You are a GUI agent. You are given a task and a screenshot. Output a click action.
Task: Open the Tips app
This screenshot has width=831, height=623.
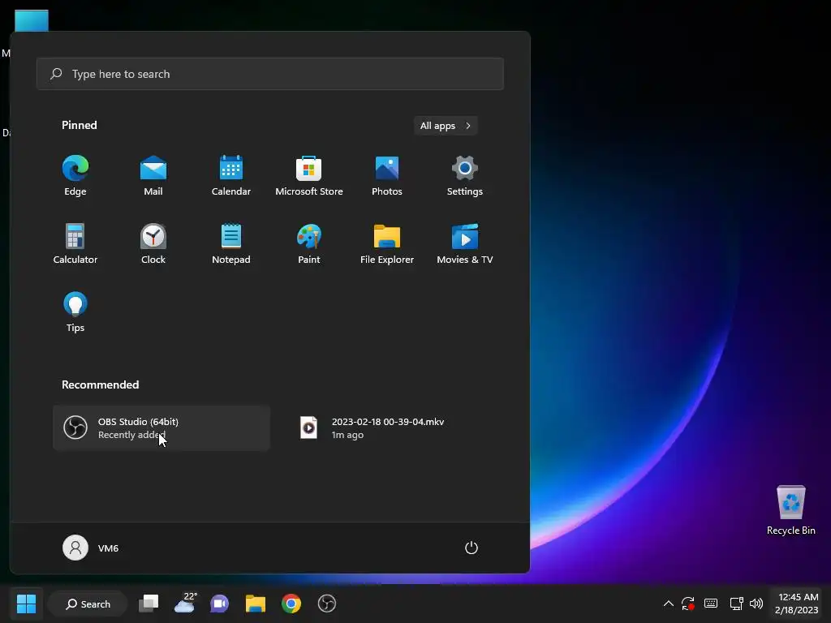75,312
